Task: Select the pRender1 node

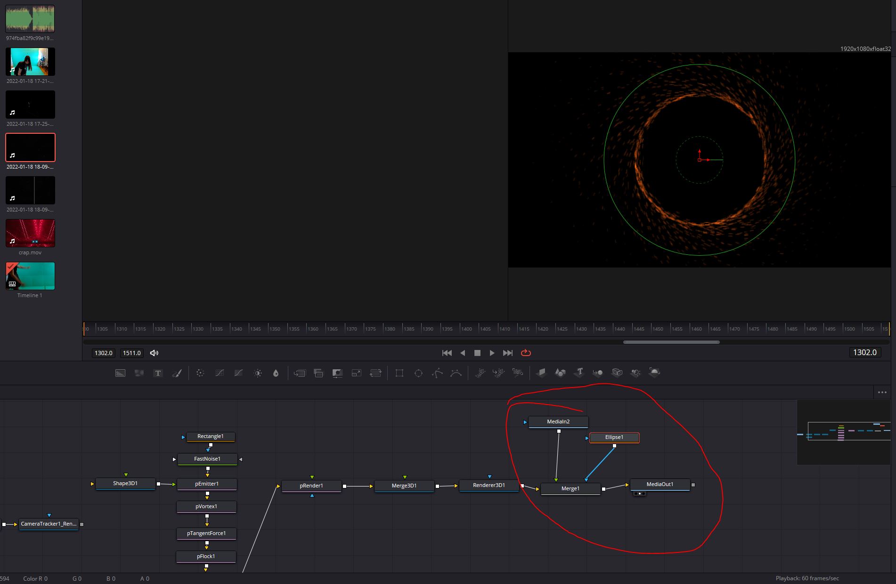Action: click(x=311, y=486)
